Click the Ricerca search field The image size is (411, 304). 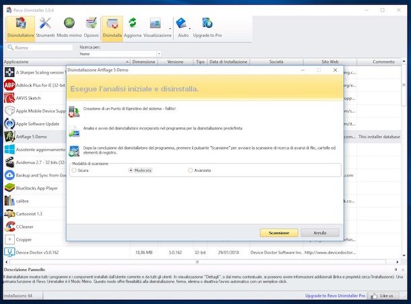(39, 47)
